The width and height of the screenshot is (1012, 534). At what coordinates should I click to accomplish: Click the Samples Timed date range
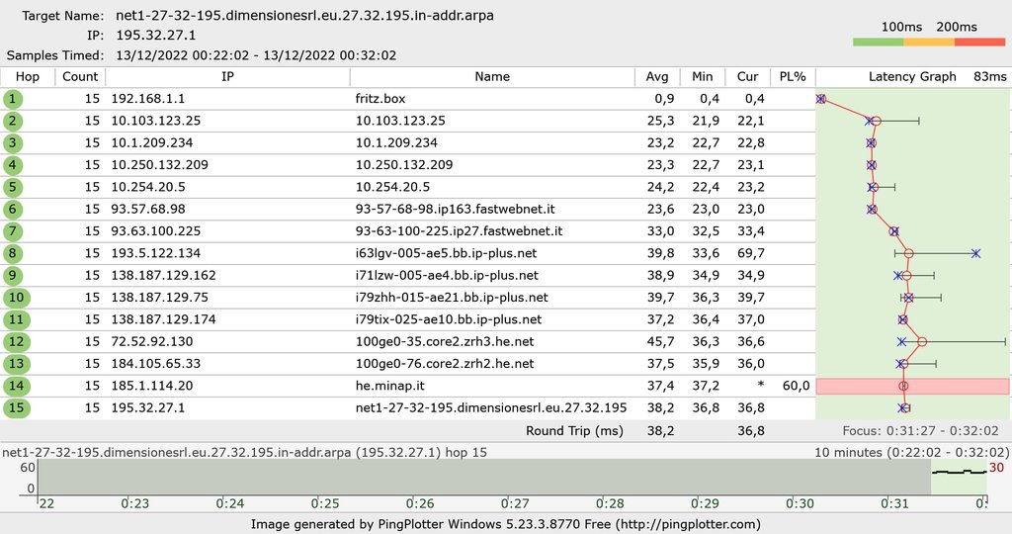point(256,55)
